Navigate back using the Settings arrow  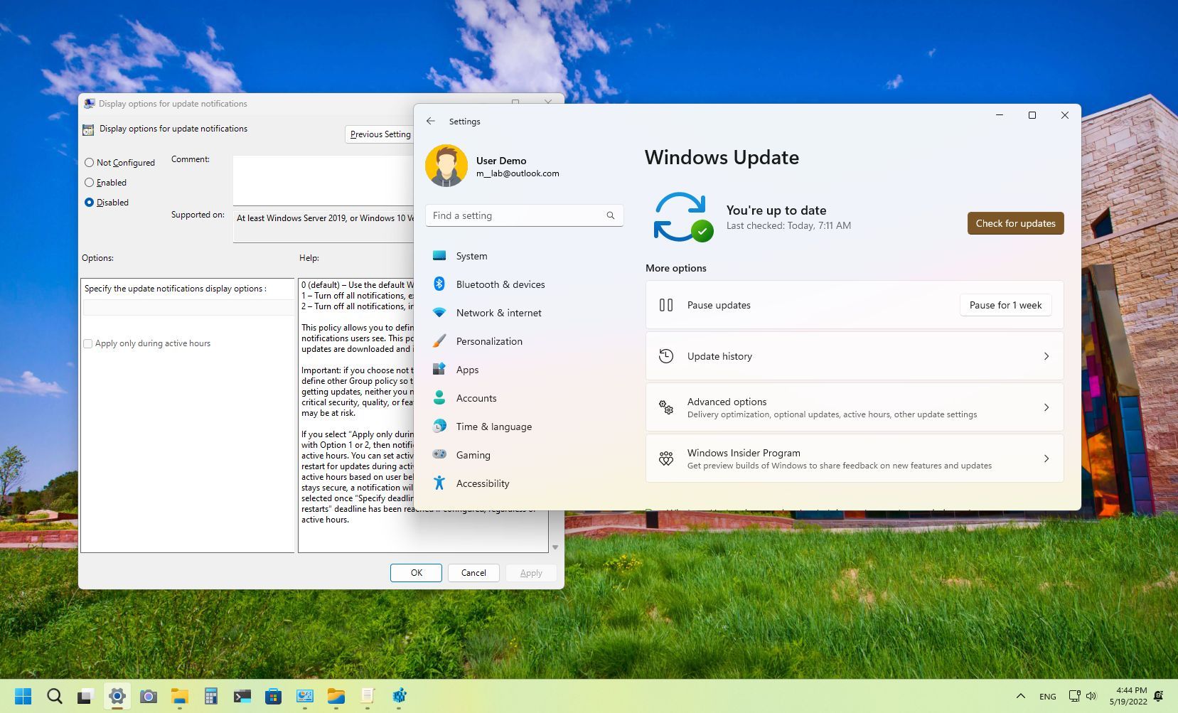431,121
